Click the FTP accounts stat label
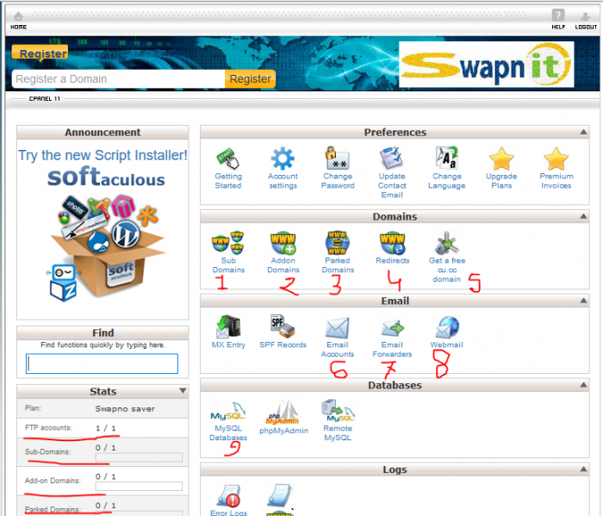 [x=48, y=427]
